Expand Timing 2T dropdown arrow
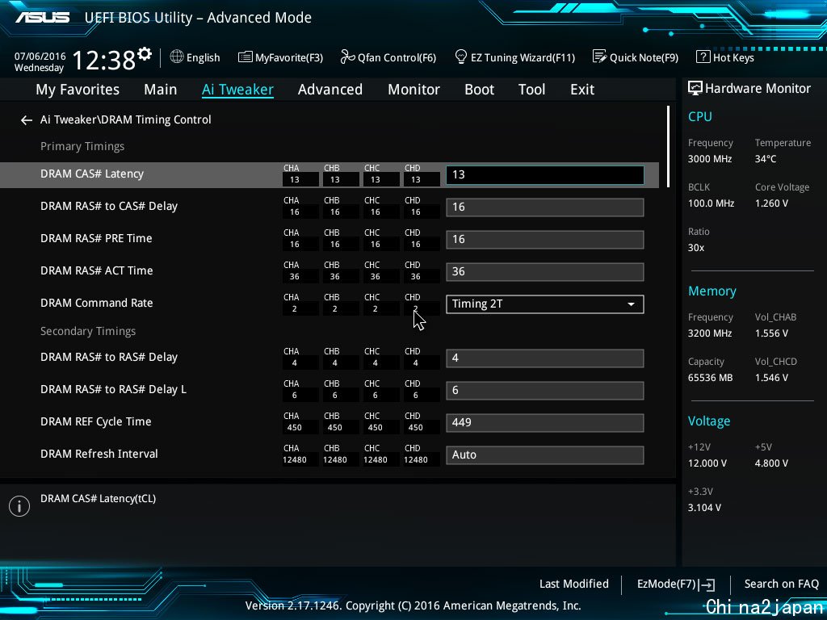The width and height of the screenshot is (827, 620). click(631, 304)
